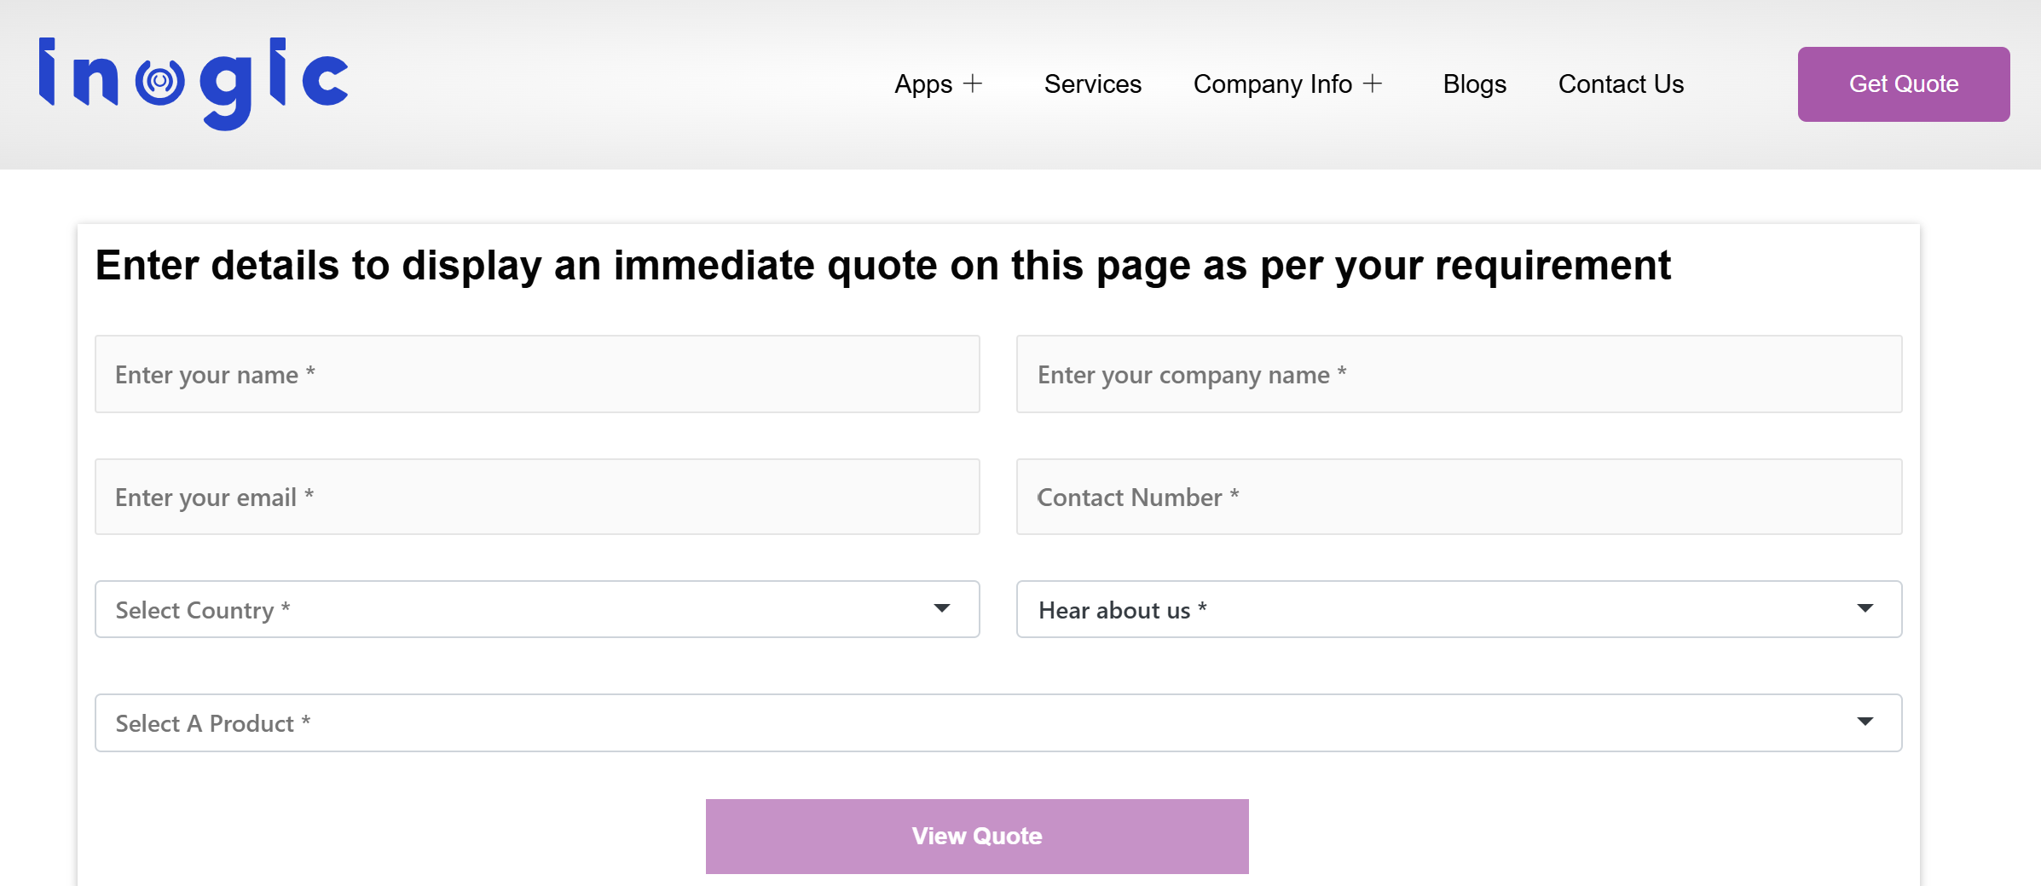Click the Enter your name field
This screenshot has width=2041, height=886.
(535, 374)
